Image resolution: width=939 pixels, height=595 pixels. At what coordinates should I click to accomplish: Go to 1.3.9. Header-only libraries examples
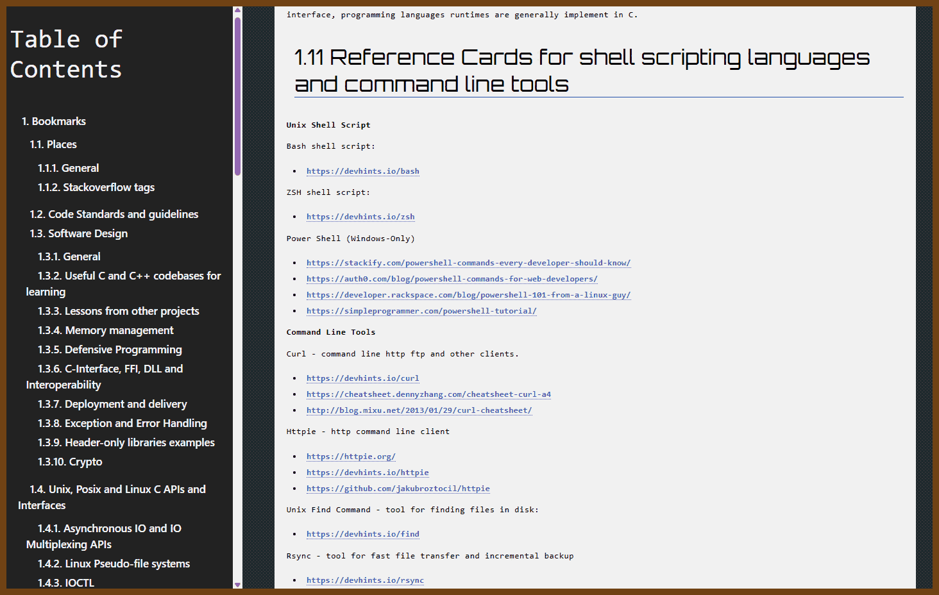click(x=126, y=442)
